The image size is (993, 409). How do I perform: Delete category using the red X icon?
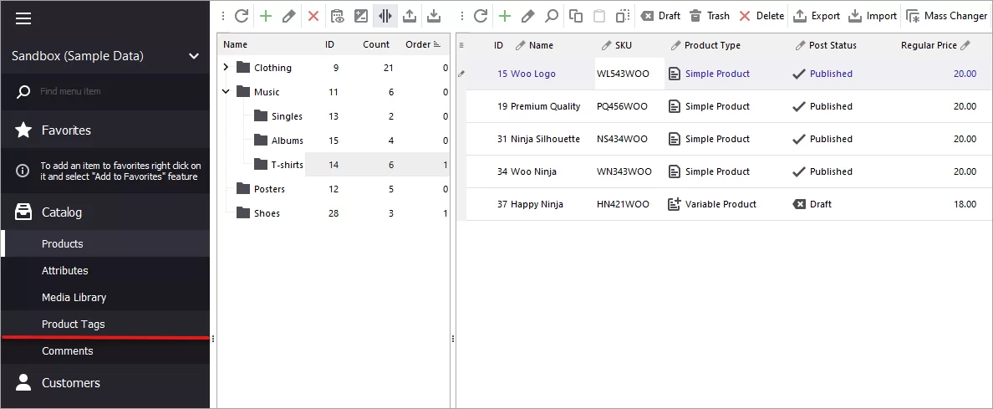pyautogui.click(x=313, y=16)
